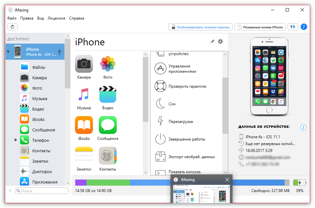Collapse the iPhone device tree arrow

pyautogui.click(x=8, y=52)
